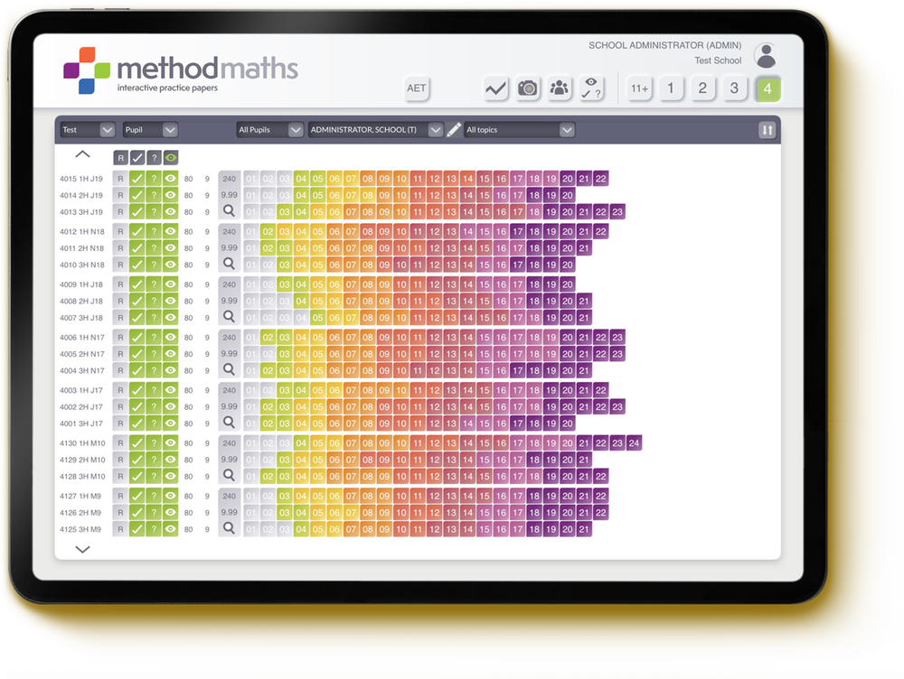The height and width of the screenshot is (679, 904).
Task: Click the pencil edit icon beside the teacher dropdown
Action: [x=454, y=129]
